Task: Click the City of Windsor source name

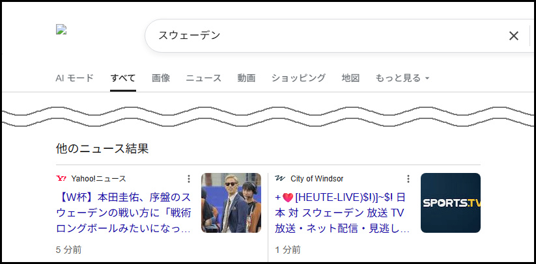Action: coord(317,178)
